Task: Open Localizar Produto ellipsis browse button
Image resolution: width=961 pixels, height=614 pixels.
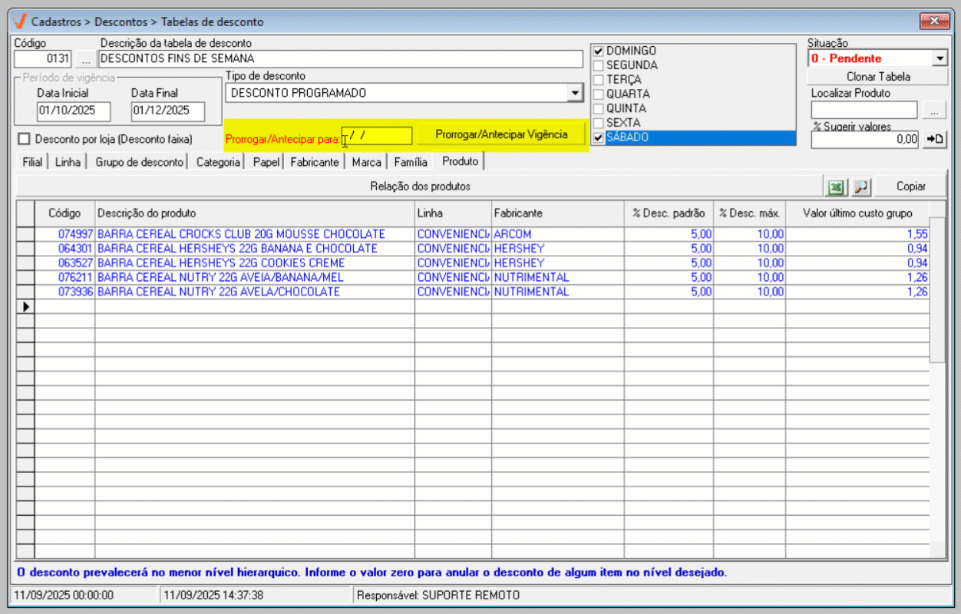Action: click(x=933, y=111)
